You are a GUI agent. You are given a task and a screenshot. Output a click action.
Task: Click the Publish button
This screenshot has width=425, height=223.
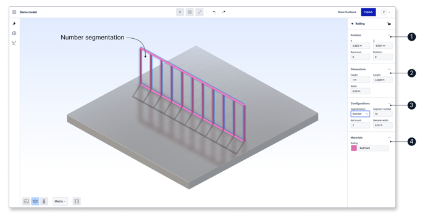click(x=368, y=12)
